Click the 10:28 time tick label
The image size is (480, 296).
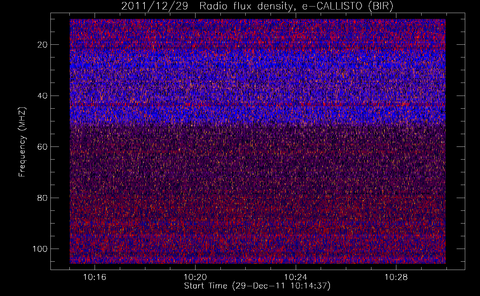[x=396, y=277]
